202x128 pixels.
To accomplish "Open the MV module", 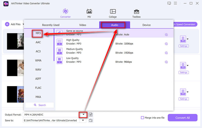I will click(89, 13).
